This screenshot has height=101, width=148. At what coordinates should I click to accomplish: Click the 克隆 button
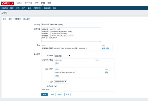[x=52, y=94]
